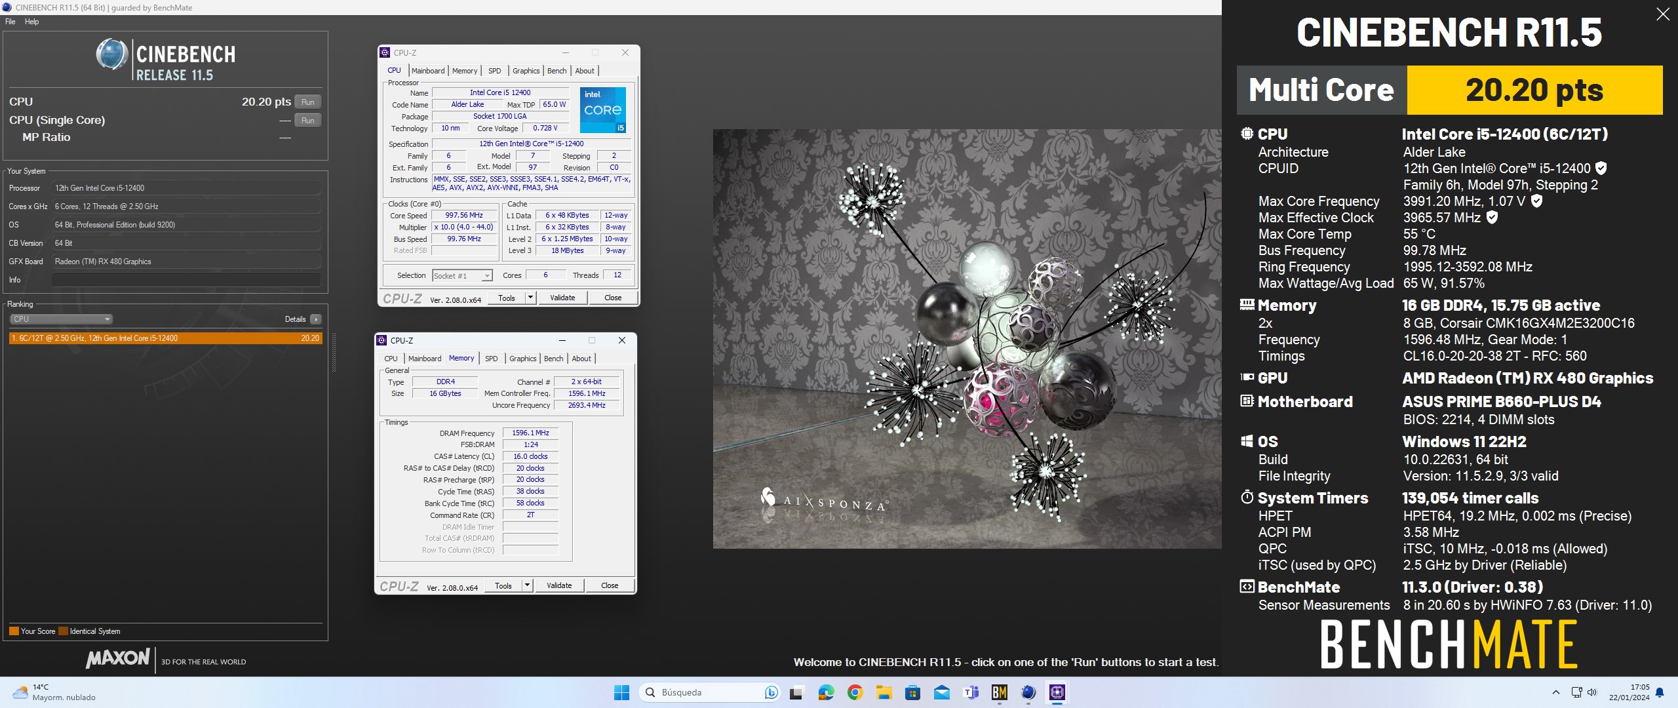
Task: Switch to Bench tab in lower CPU-Z
Action: coord(553,359)
